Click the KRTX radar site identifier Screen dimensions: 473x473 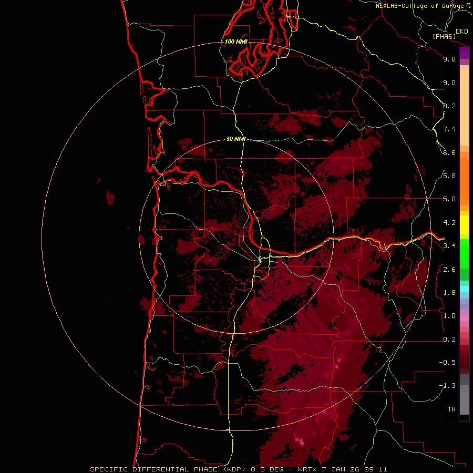308,469
